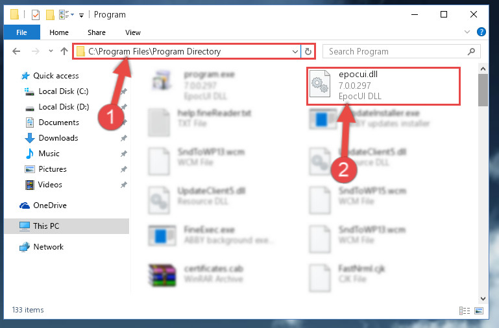Screen dimensions: 499x328
Task: Switch to details view button
Action: click(x=465, y=310)
